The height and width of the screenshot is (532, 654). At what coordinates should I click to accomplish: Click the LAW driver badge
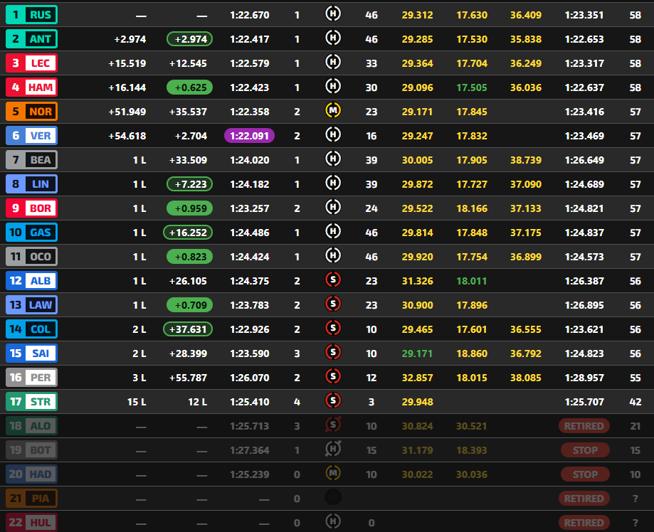32,305
